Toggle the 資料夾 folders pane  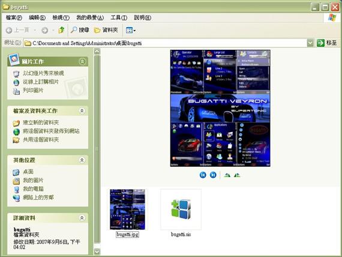click(106, 30)
